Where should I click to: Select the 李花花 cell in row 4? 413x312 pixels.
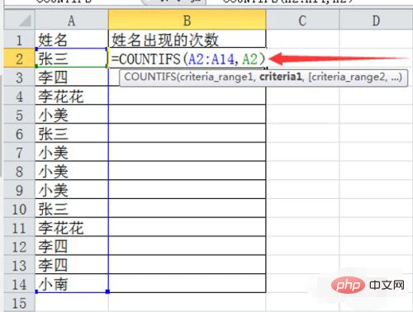tap(72, 96)
